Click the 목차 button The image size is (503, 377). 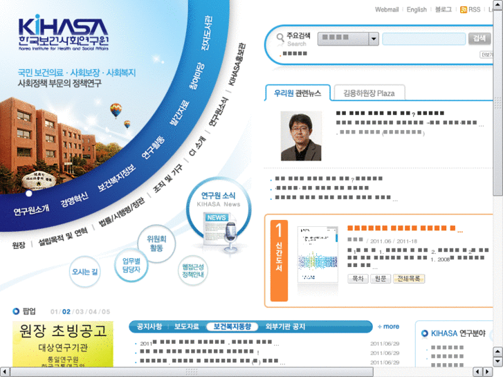(x=358, y=279)
